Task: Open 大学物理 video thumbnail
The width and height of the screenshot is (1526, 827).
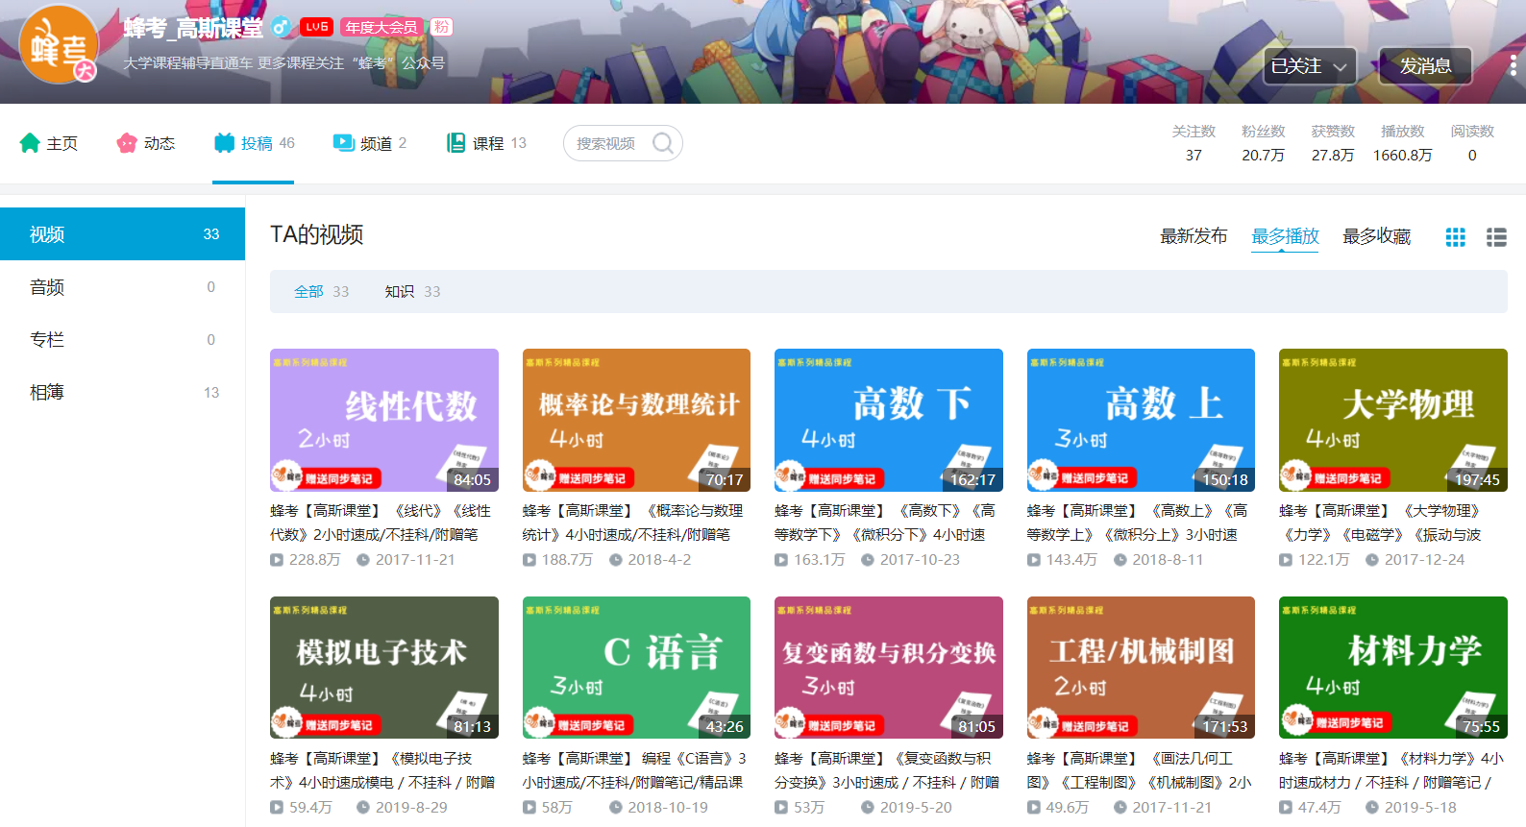Action: point(1393,420)
